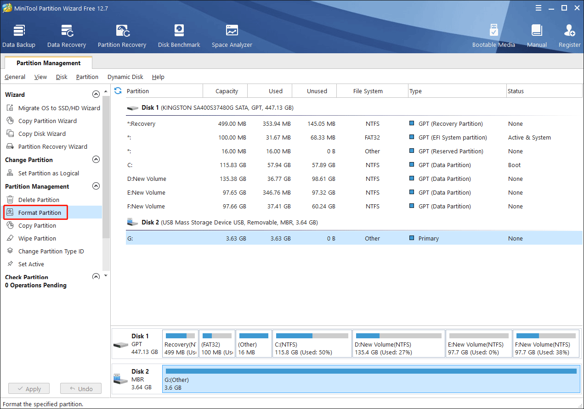The width and height of the screenshot is (584, 409).
Task: Click the Disk 1 KINGSTON header row
Action: point(354,107)
